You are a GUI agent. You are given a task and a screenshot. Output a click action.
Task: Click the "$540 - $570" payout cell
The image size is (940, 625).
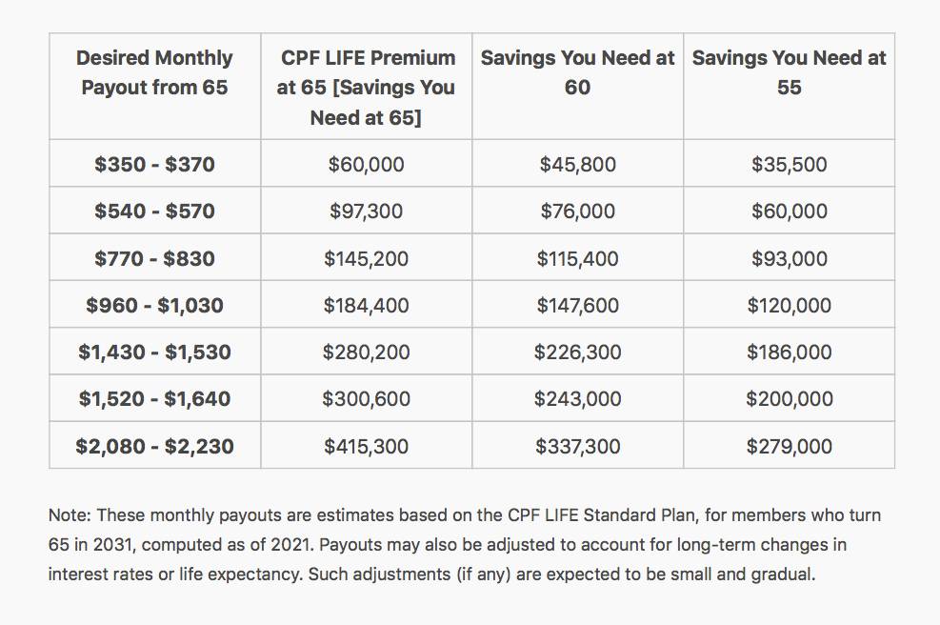point(154,211)
